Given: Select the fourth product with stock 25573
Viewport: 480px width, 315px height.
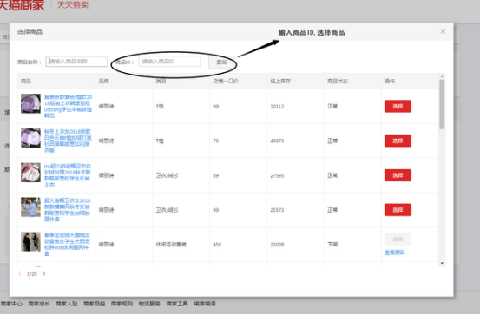Looking at the screenshot, I should 398,210.
